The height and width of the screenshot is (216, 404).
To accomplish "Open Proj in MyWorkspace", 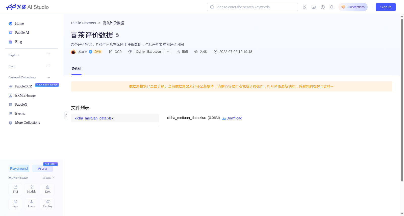I will point(15,189).
